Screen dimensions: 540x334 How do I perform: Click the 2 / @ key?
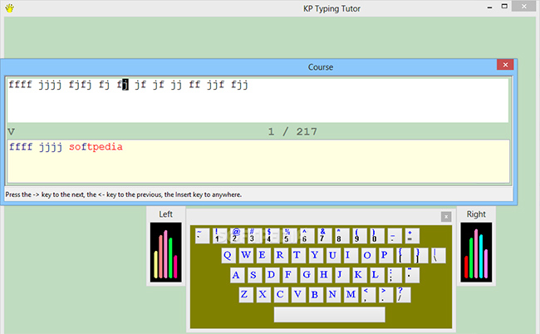[x=237, y=236]
